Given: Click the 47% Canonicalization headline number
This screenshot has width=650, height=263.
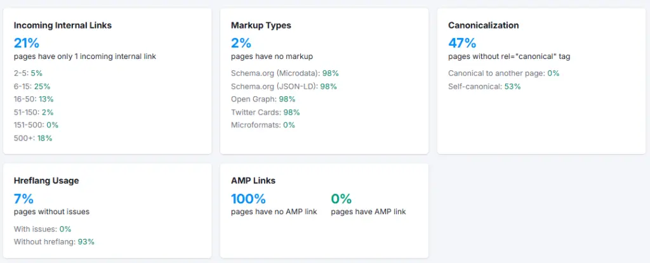Looking at the screenshot, I should click(x=462, y=43).
